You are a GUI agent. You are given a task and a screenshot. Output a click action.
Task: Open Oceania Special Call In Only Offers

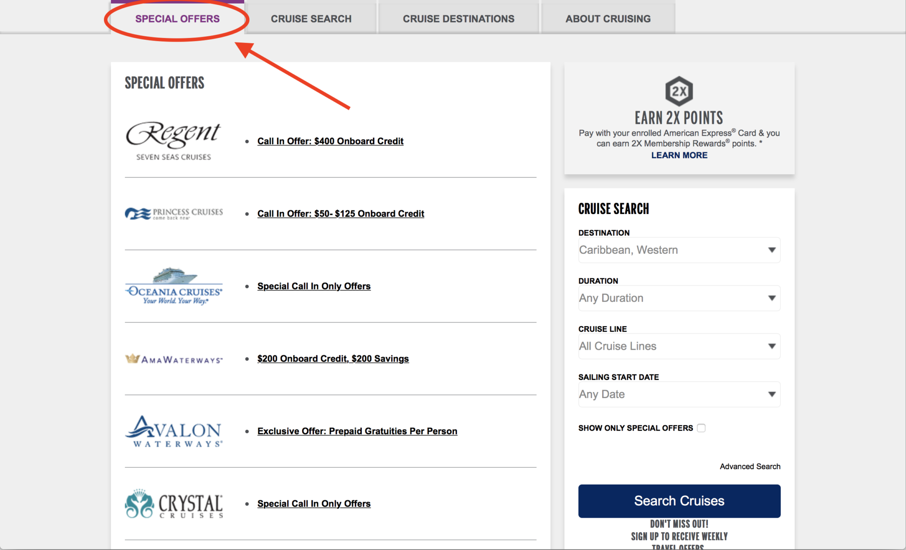pos(314,286)
